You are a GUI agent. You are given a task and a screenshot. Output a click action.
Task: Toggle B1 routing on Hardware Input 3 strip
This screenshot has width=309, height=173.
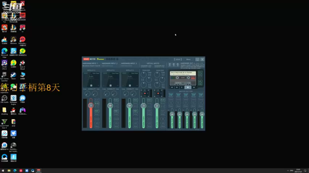click(x=136, y=111)
